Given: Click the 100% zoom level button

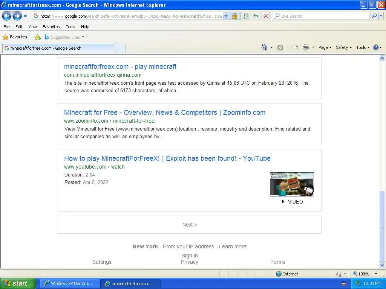Looking at the screenshot, I should pos(361,274).
